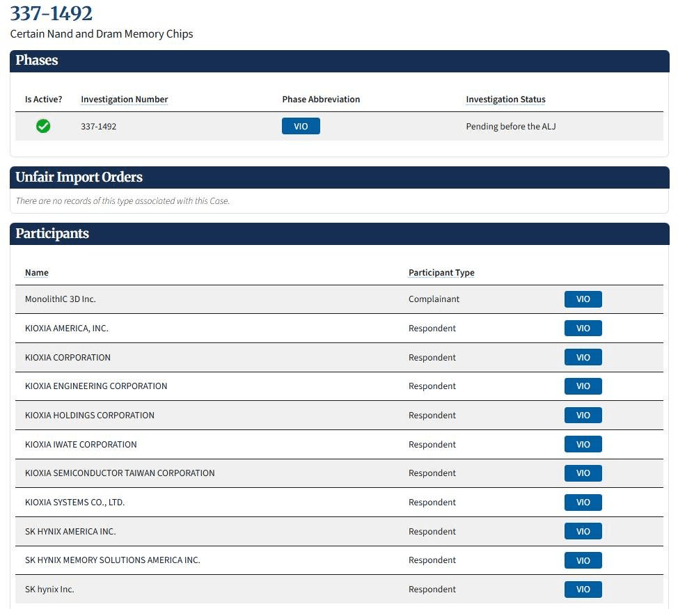Screen dimensions: 678x609
Task: Click VIO for KIOXIA IWATE CORPORATION
Action: click(583, 445)
